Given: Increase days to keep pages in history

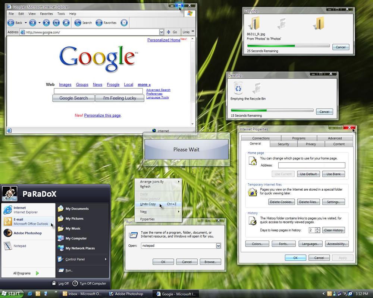Looking at the screenshot, I should [x=317, y=229].
